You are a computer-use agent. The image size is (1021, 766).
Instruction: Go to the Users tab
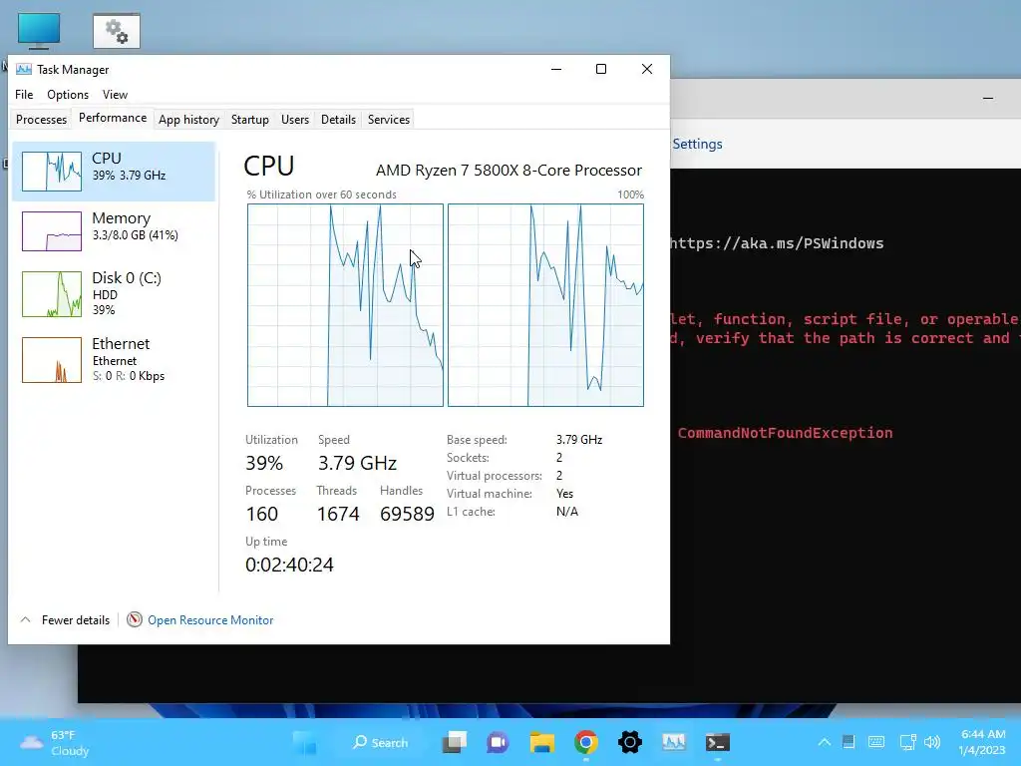tap(295, 120)
